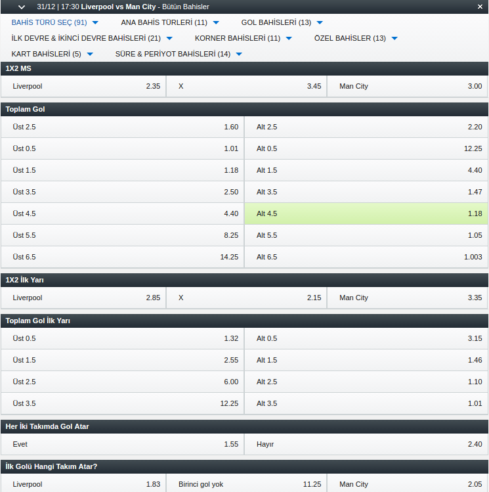Select Birinci gol yok at 11.25
The height and width of the screenshot is (492, 489).
(x=247, y=484)
